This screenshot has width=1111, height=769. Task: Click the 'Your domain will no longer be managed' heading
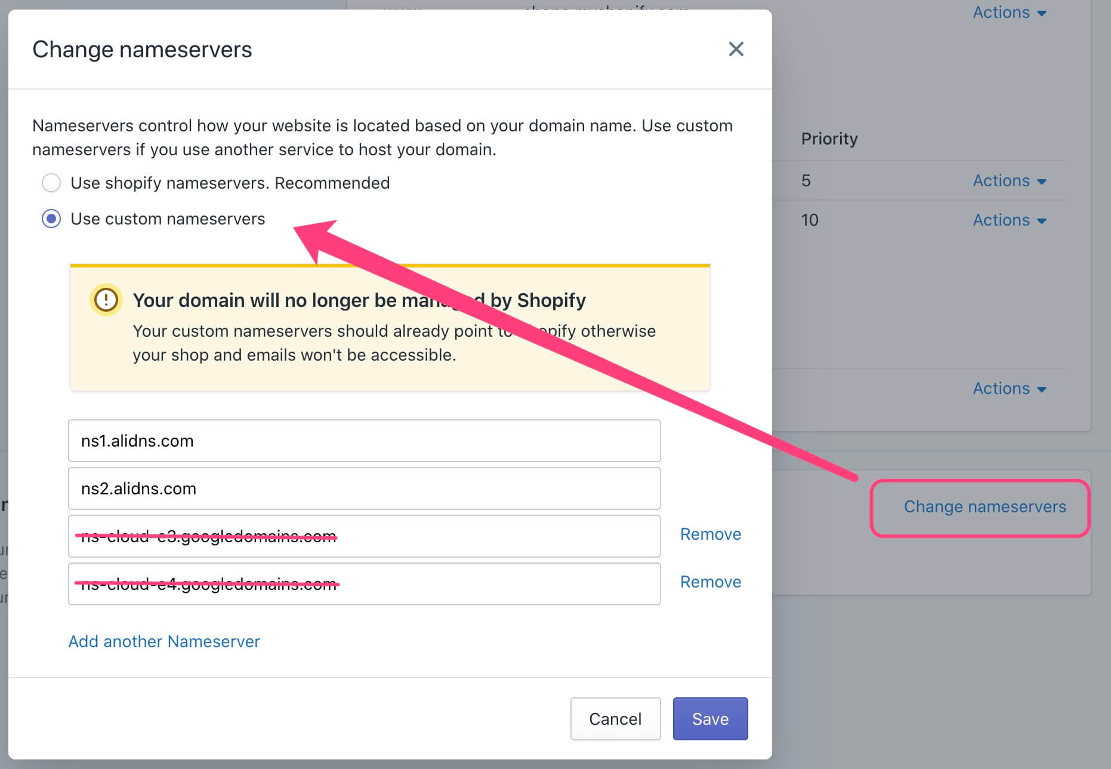359,300
